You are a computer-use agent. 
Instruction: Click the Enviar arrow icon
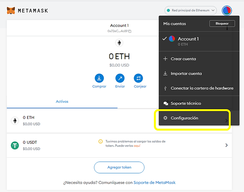(x=120, y=78)
